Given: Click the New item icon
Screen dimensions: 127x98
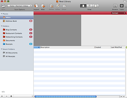Looking at the screenshot, I should pos(43,6).
